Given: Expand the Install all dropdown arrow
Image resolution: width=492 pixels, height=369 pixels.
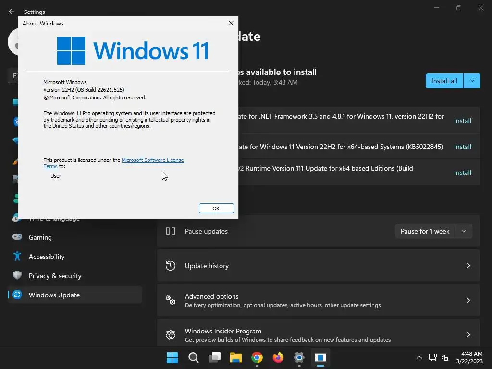Looking at the screenshot, I should coord(472,81).
